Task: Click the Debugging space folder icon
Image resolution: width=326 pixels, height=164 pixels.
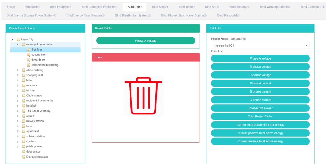Action: pos(23,157)
